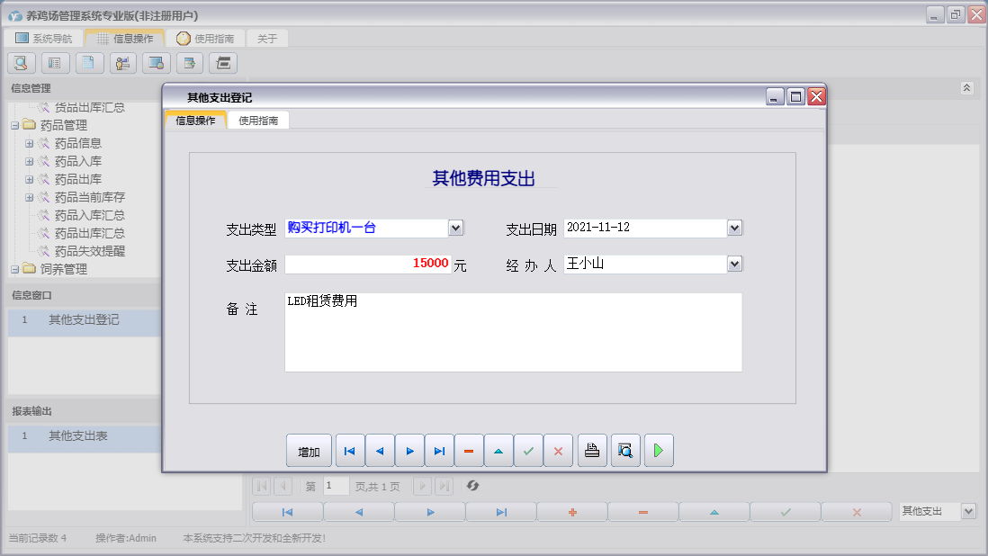This screenshot has width=988, height=556.
Task: Open the 支出类型 dropdown list
Action: click(456, 228)
